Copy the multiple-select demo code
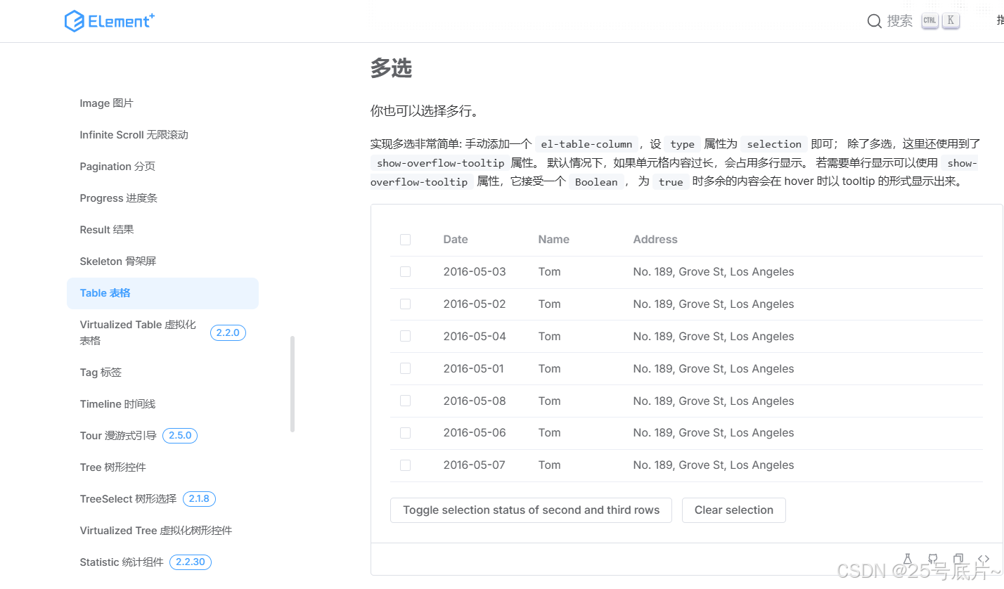This screenshot has width=1004, height=589. [x=958, y=559]
